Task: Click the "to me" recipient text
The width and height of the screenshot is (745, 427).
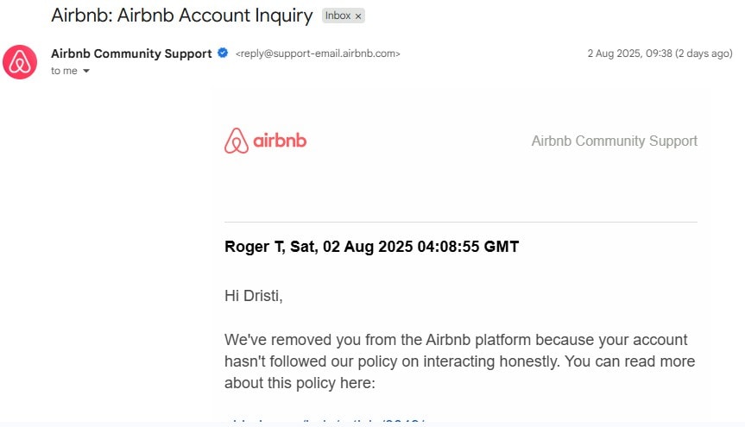Action: point(64,71)
